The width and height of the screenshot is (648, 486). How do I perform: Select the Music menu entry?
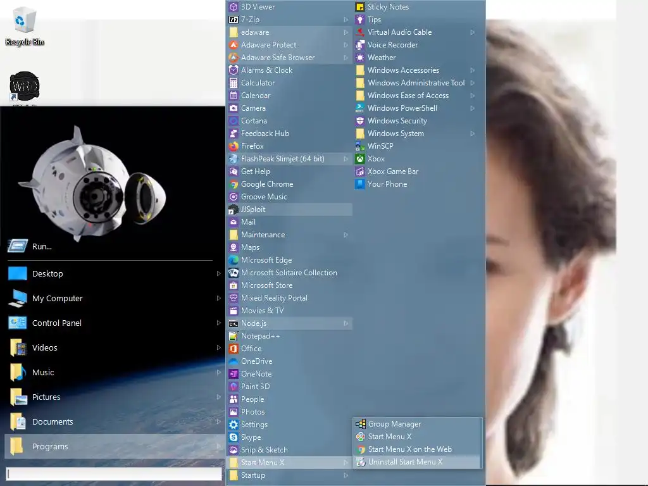pos(115,372)
